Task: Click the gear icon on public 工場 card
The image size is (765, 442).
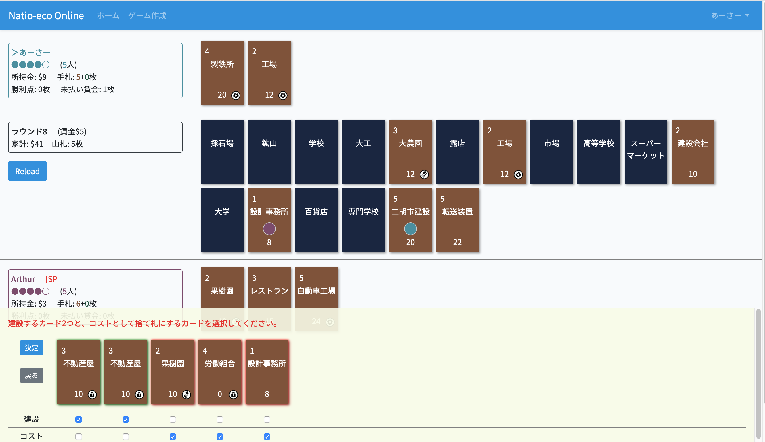Action: tap(518, 175)
